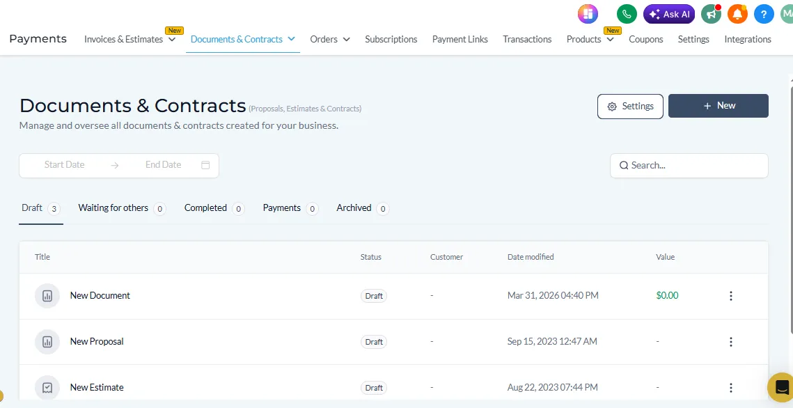
Task: Open the orange notifications bell
Action: click(x=737, y=14)
